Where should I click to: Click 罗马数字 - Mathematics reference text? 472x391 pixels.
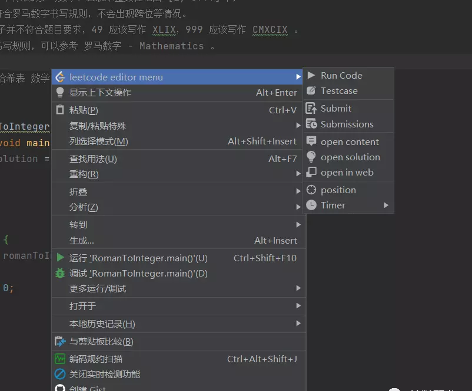144,46
